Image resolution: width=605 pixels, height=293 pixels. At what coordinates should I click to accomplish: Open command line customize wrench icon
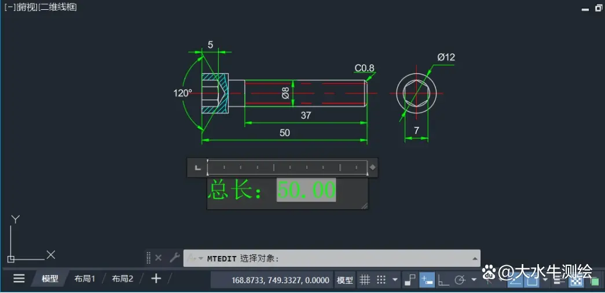175,258
